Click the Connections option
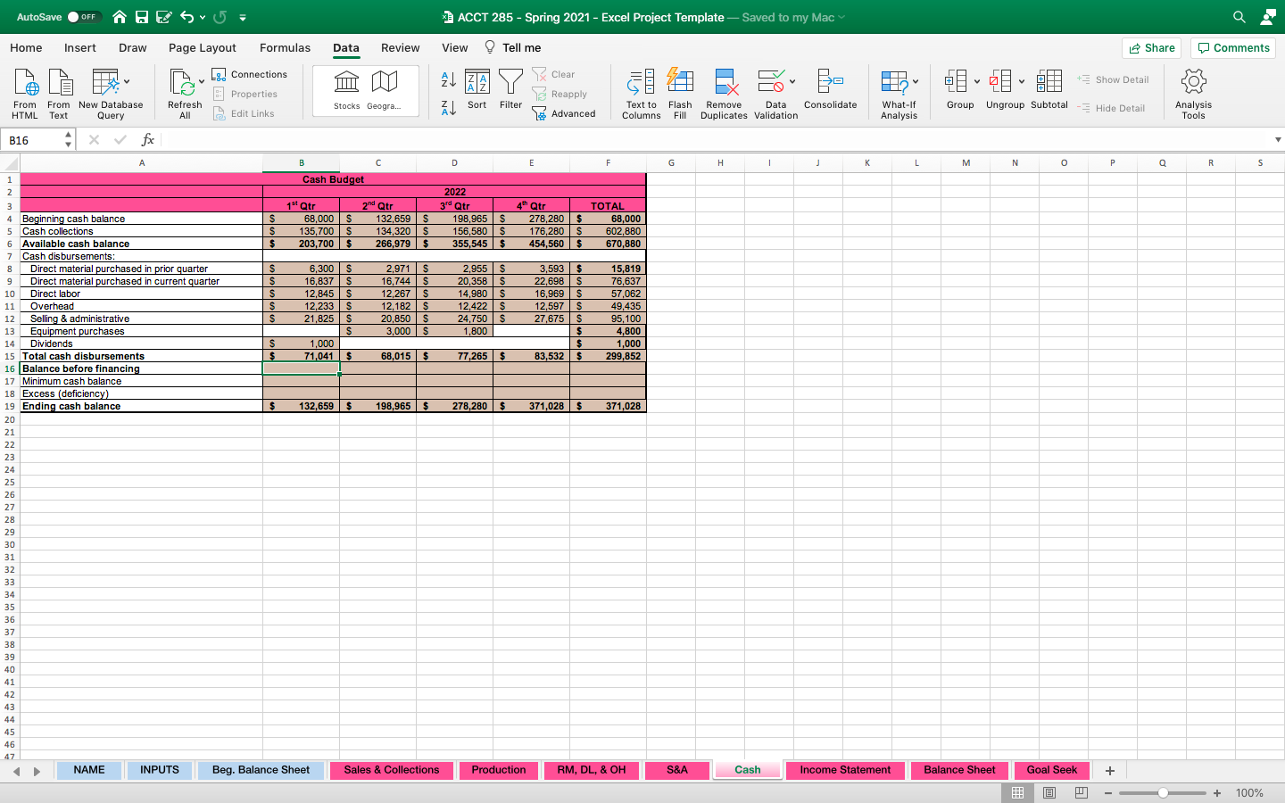 click(x=252, y=74)
